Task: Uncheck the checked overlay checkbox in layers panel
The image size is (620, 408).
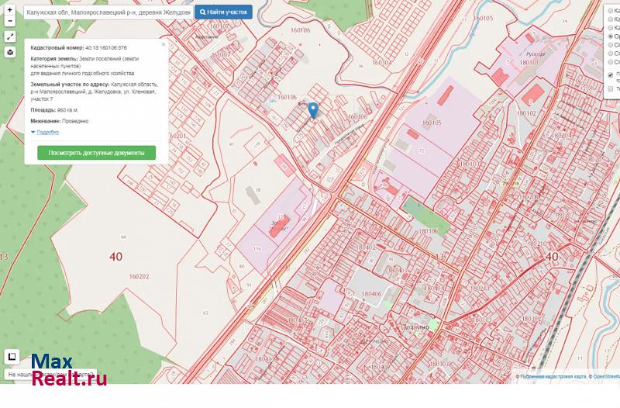Action: pos(611,75)
